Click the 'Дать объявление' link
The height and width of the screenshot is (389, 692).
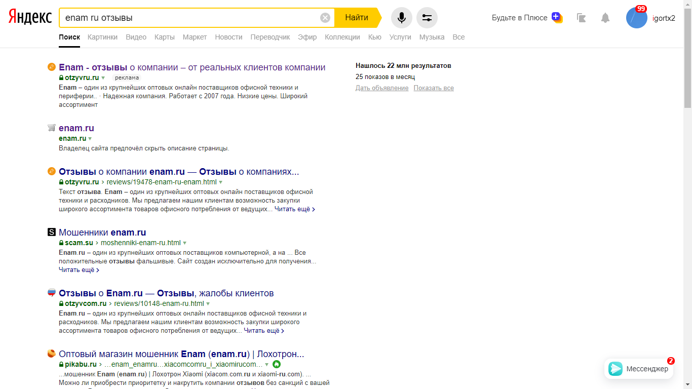(x=381, y=88)
